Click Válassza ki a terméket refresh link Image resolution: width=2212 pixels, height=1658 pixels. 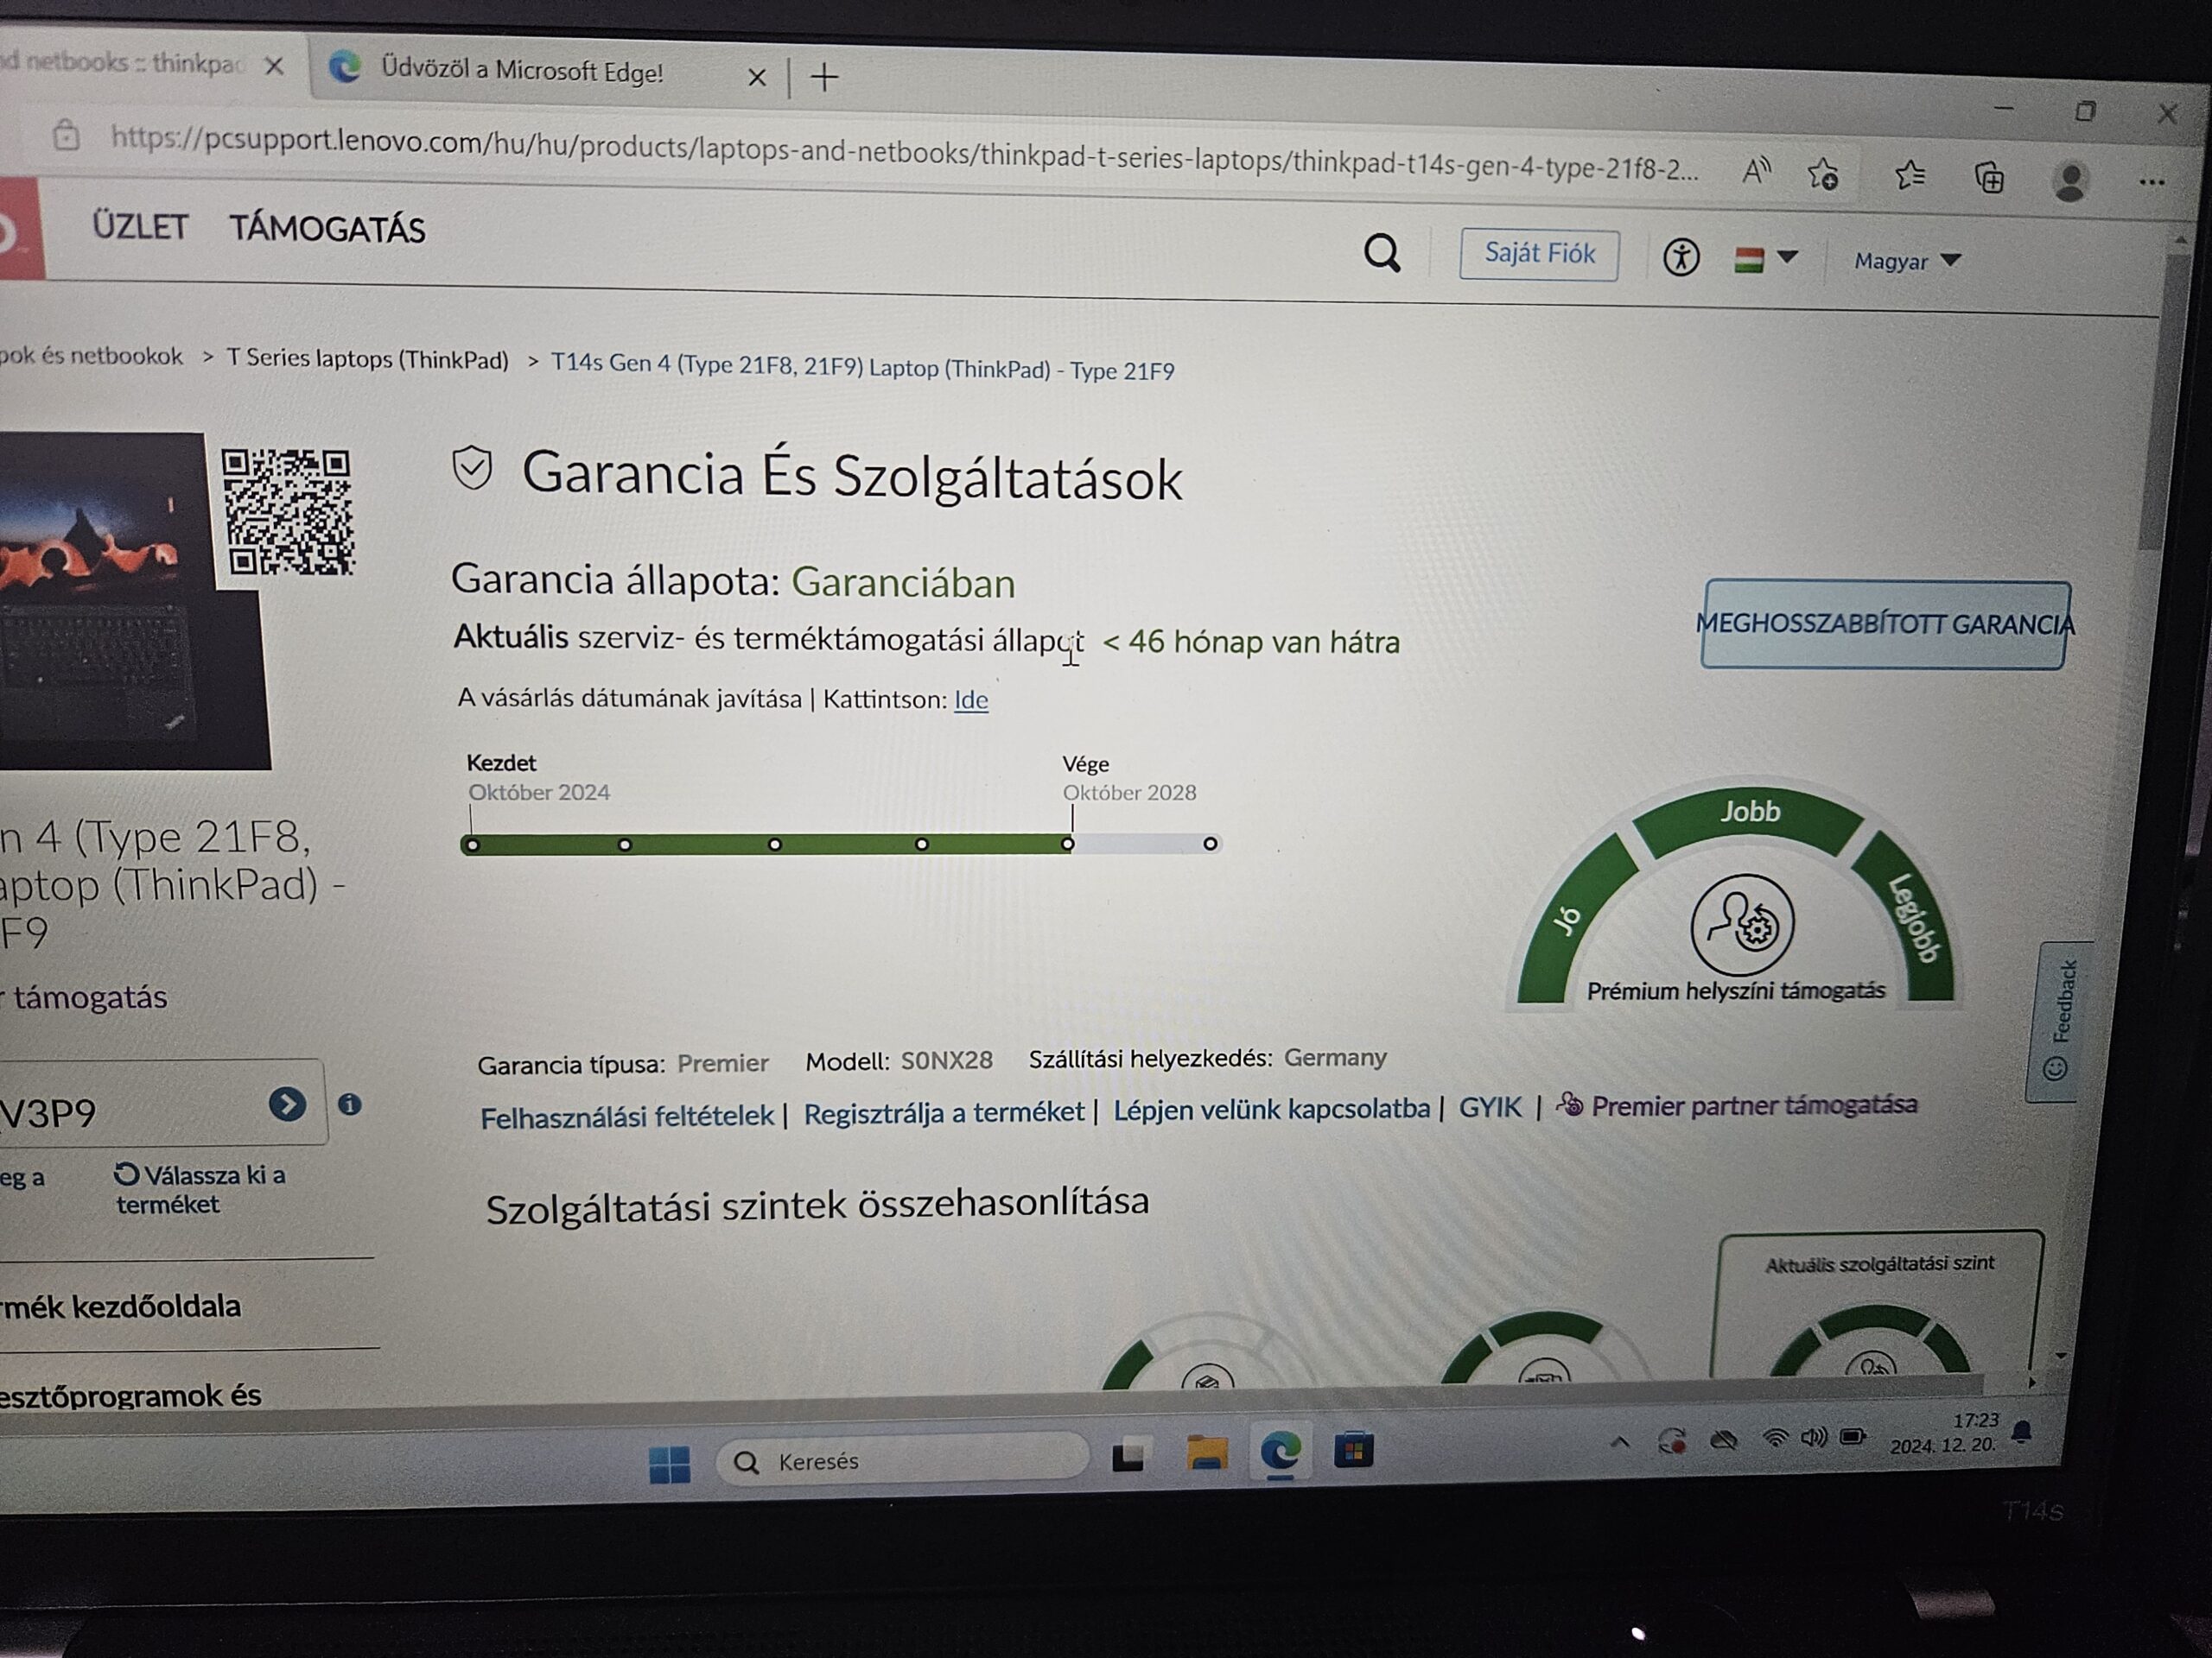tap(199, 1189)
